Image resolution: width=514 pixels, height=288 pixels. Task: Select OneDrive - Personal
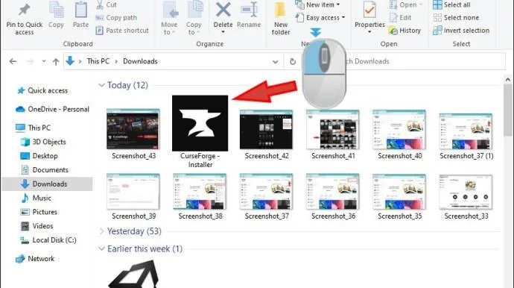(x=52, y=109)
